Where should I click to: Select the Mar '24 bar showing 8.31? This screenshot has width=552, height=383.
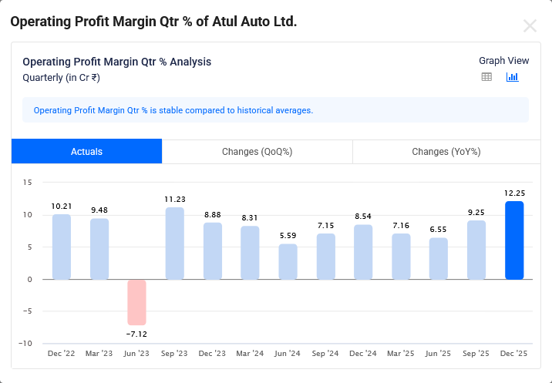(251, 253)
